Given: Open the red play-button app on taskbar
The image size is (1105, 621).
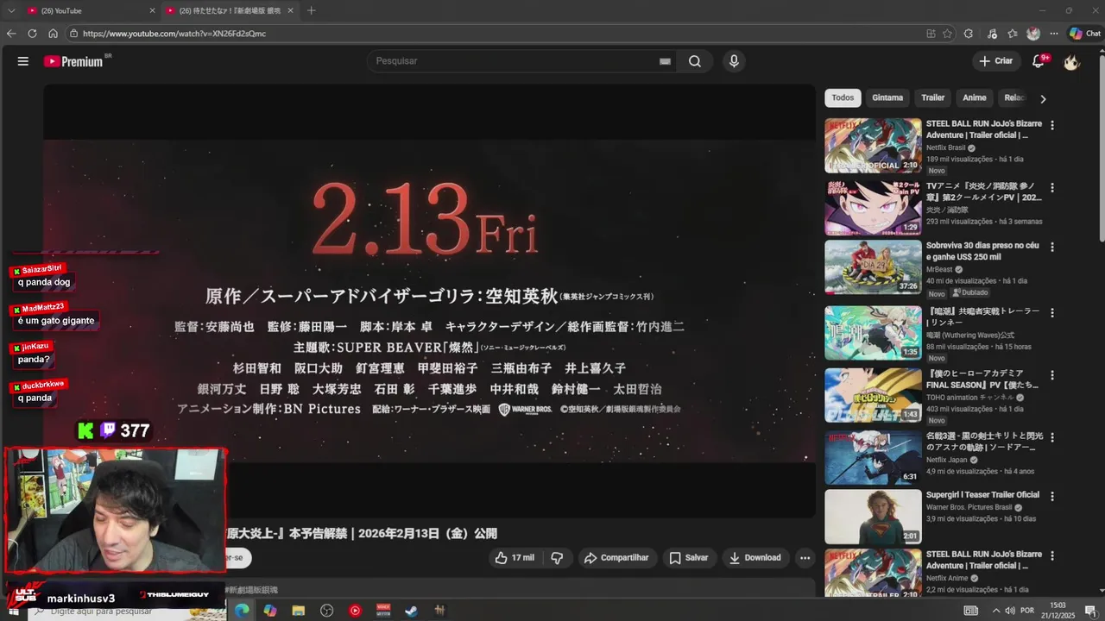Looking at the screenshot, I should (x=355, y=611).
